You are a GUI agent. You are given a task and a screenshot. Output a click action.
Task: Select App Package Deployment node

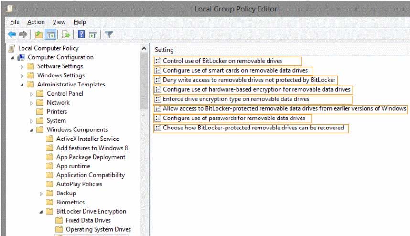click(91, 157)
